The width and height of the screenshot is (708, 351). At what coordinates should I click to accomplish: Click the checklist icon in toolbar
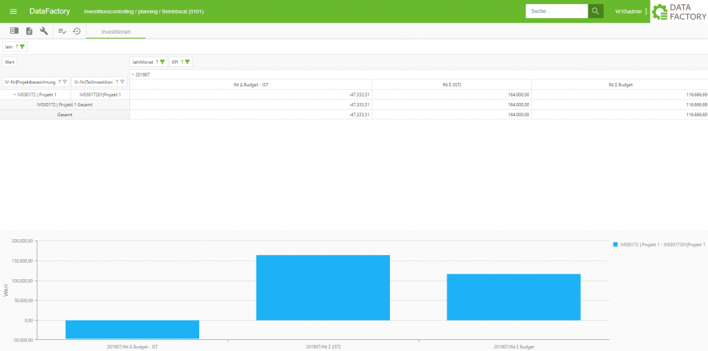[x=62, y=31]
